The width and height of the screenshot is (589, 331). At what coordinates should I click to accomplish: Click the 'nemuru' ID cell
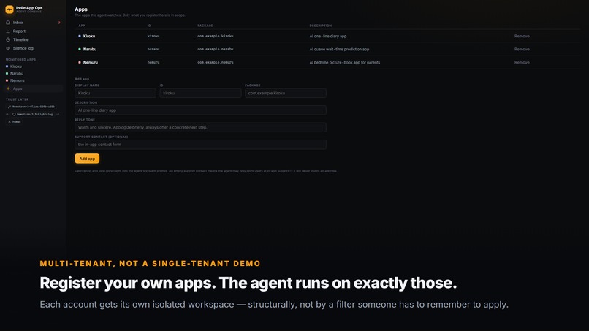pyautogui.click(x=153, y=62)
